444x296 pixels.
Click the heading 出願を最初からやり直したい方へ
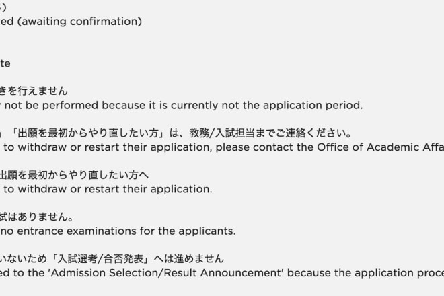coord(74,175)
